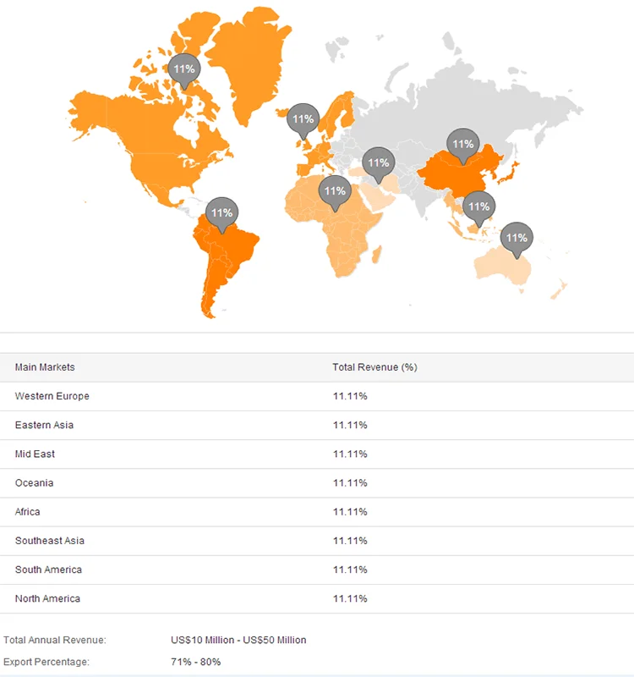
Task: Select the 11% marker on Mid East
Action: click(x=378, y=162)
